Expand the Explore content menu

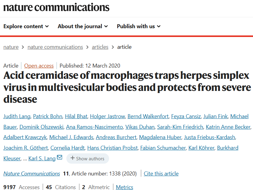tap(26, 26)
